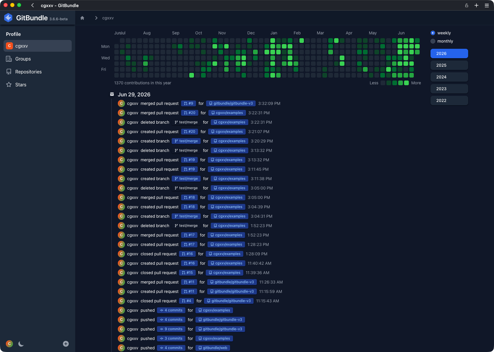
Task: Open closed pull request #4 badge
Action: (x=186, y=301)
